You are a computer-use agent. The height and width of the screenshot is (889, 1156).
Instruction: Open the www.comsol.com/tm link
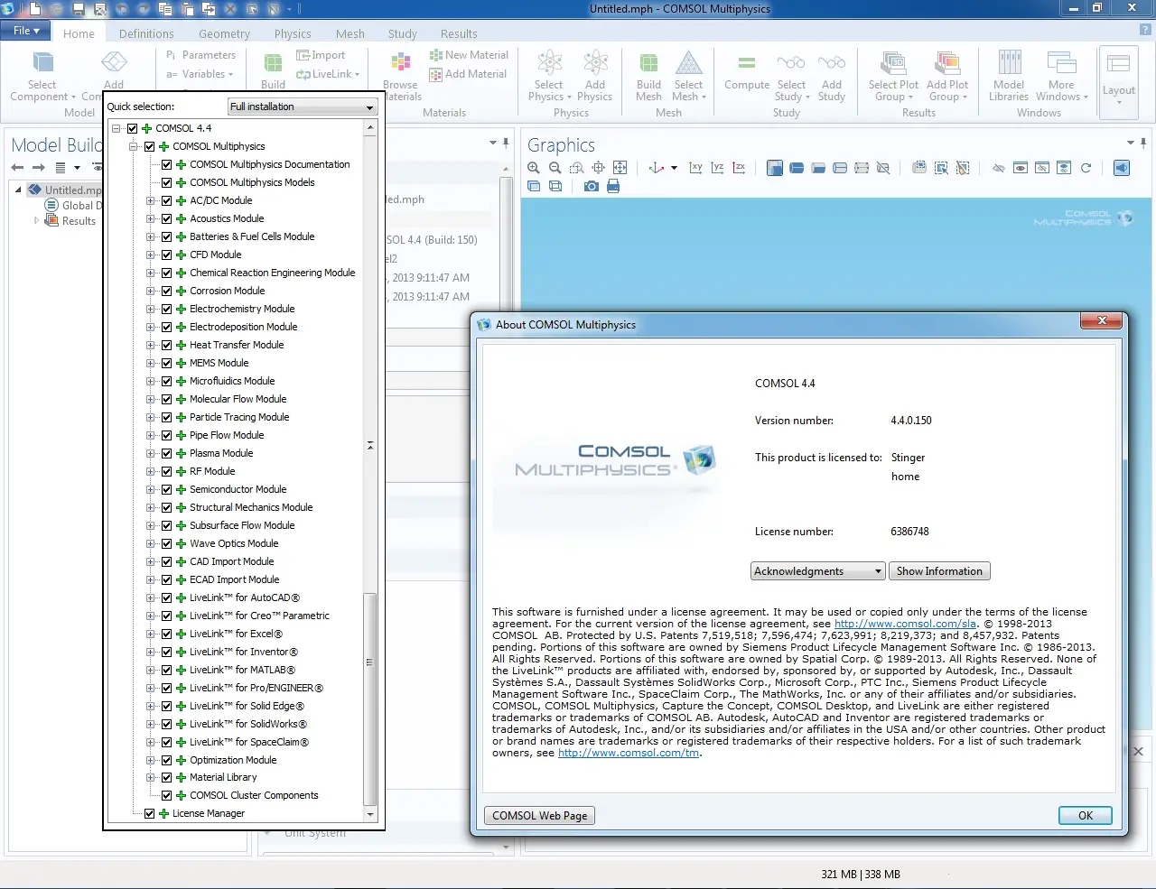tap(629, 753)
